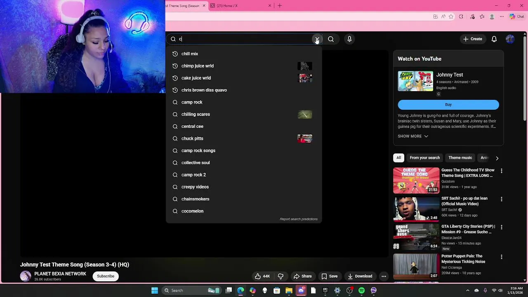Image resolution: width=528 pixels, height=297 pixels.
Task: Focus the YouTube search input field
Action: pyautogui.click(x=243, y=39)
